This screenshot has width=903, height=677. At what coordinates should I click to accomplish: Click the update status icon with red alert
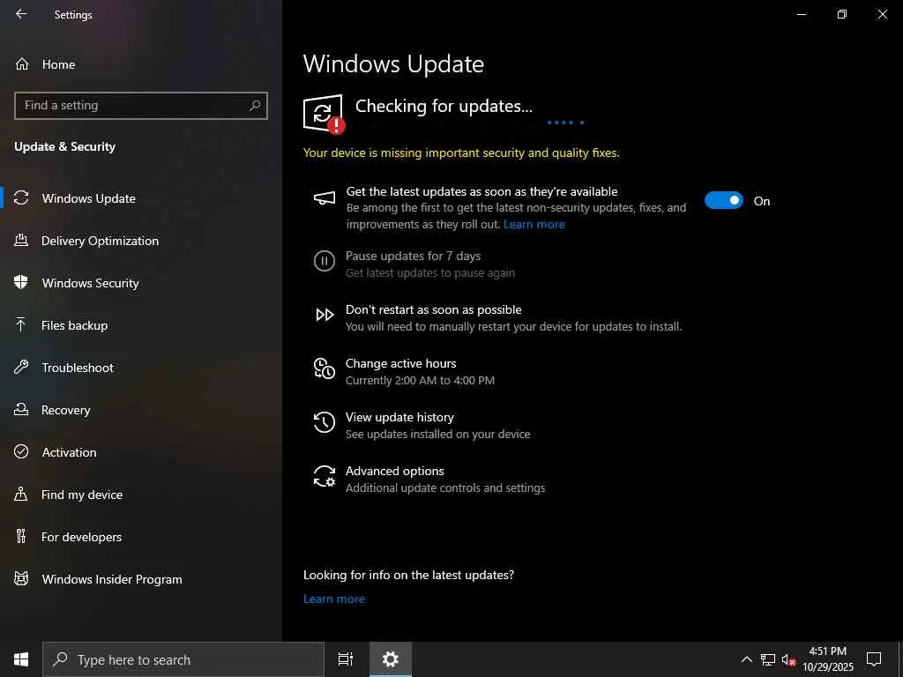point(324,114)
